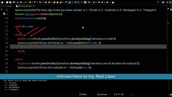Maximize the editor area
The width and height of the screenshot is (172, 97).
click(167, 6)
